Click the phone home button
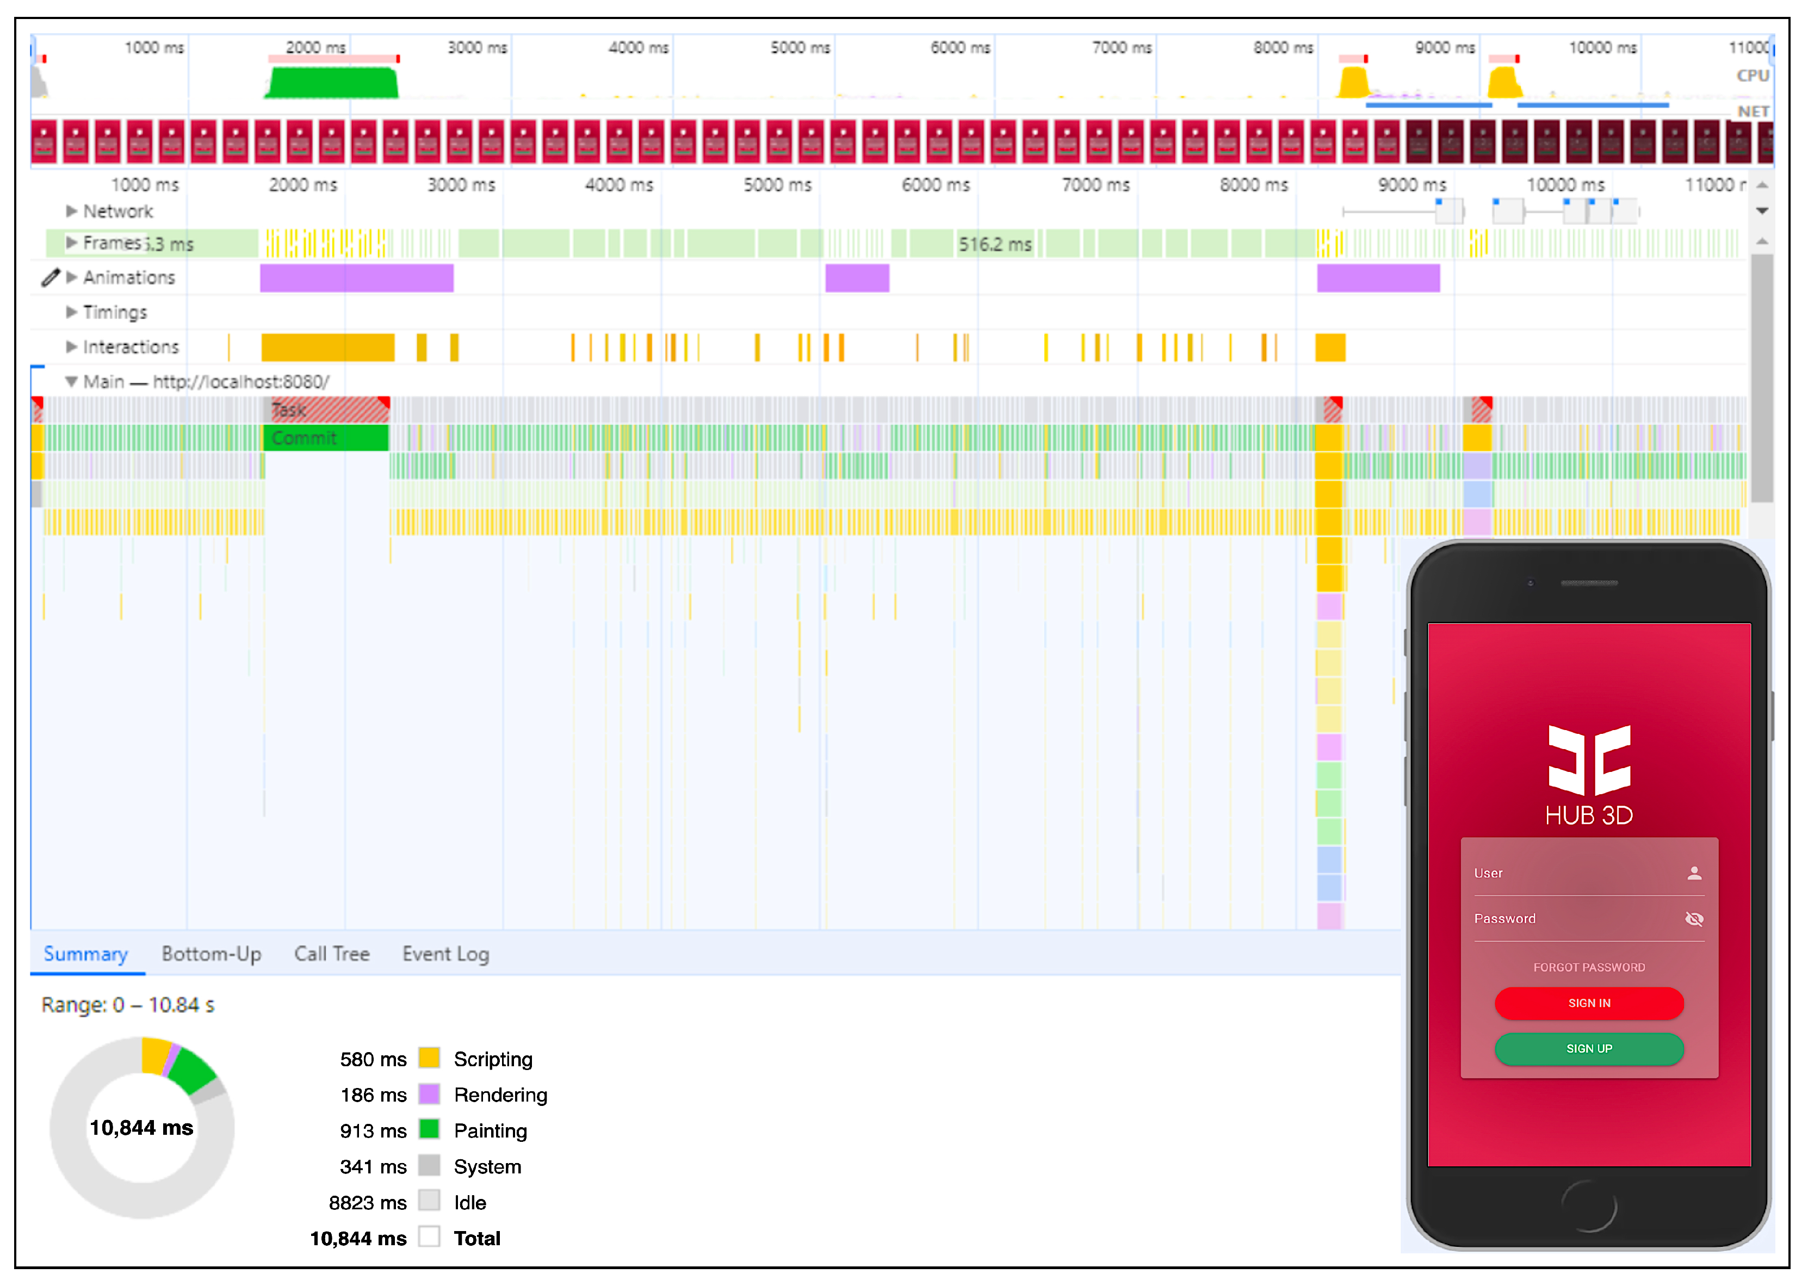1808x1286 pixels. click(x=1589, y=1206)
